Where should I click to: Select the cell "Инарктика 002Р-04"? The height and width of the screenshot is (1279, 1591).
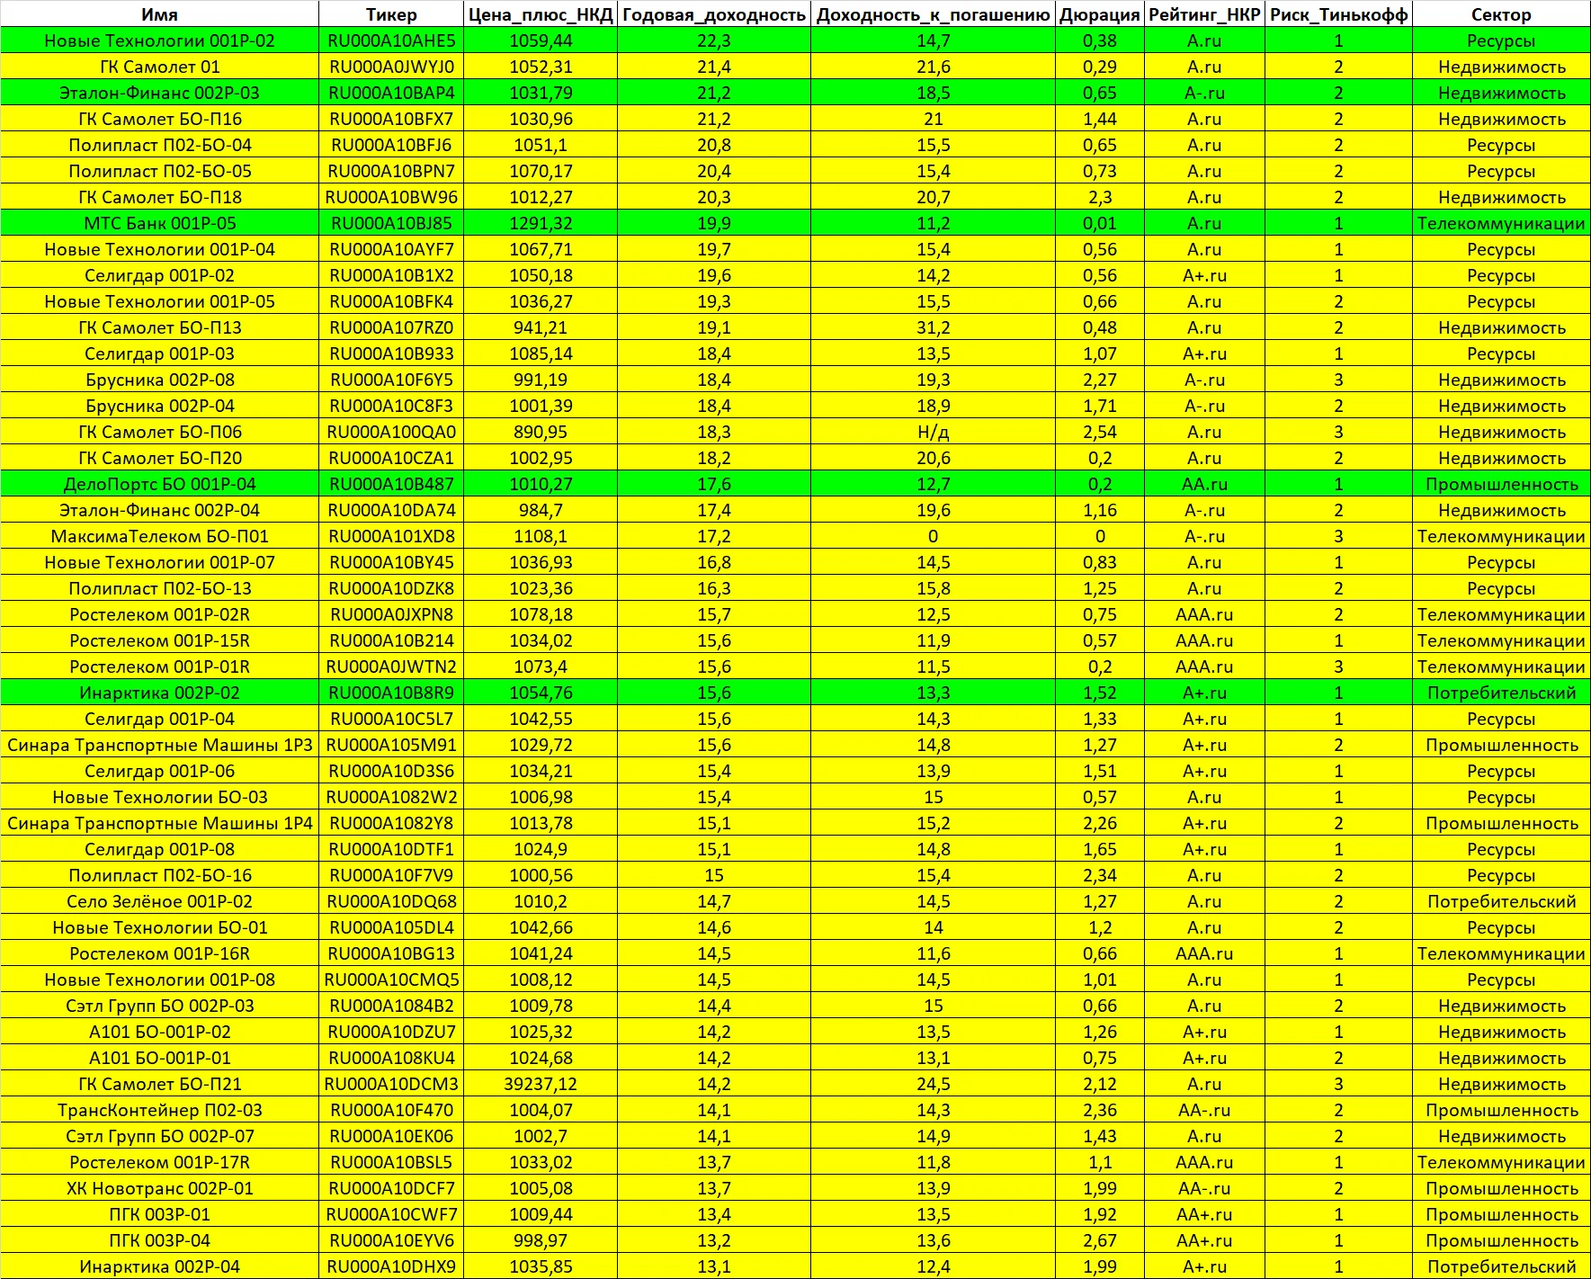159,1266
